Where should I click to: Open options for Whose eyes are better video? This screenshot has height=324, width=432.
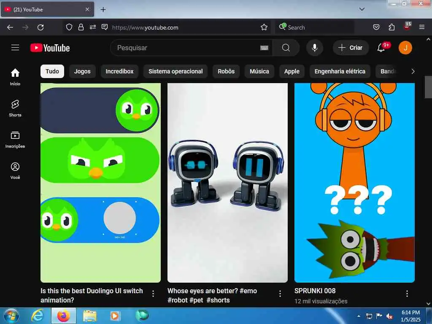(280, 294)
